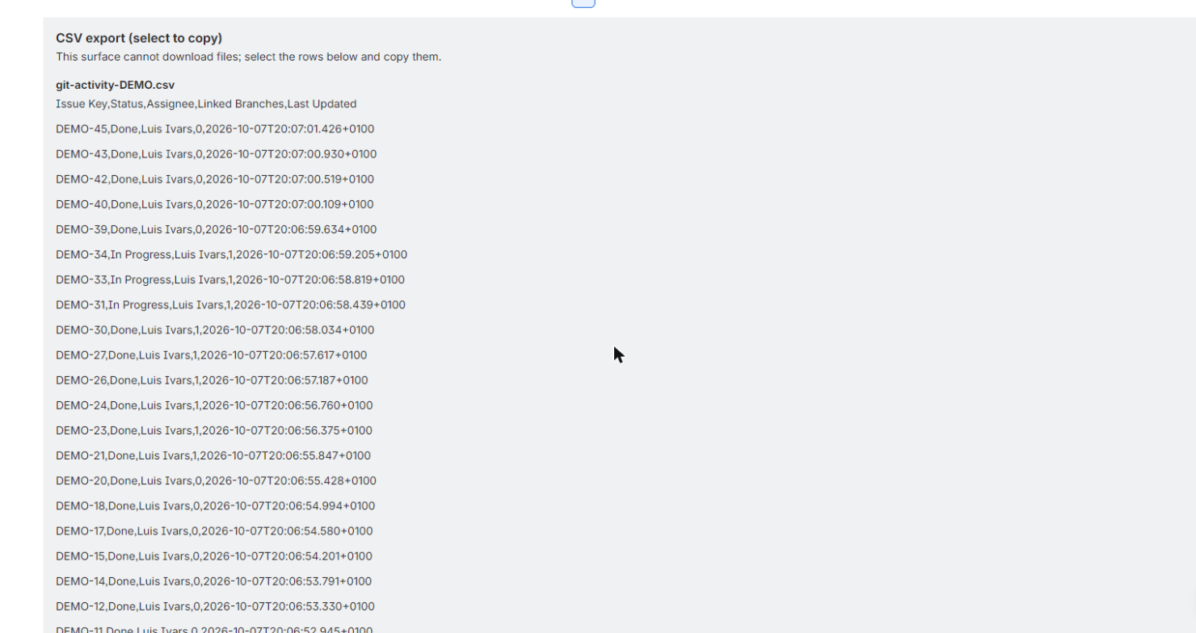Select the DEMO-45 CSV row
The height and width of the screenshot is (633, 1196).
click(x=215, y=128)
